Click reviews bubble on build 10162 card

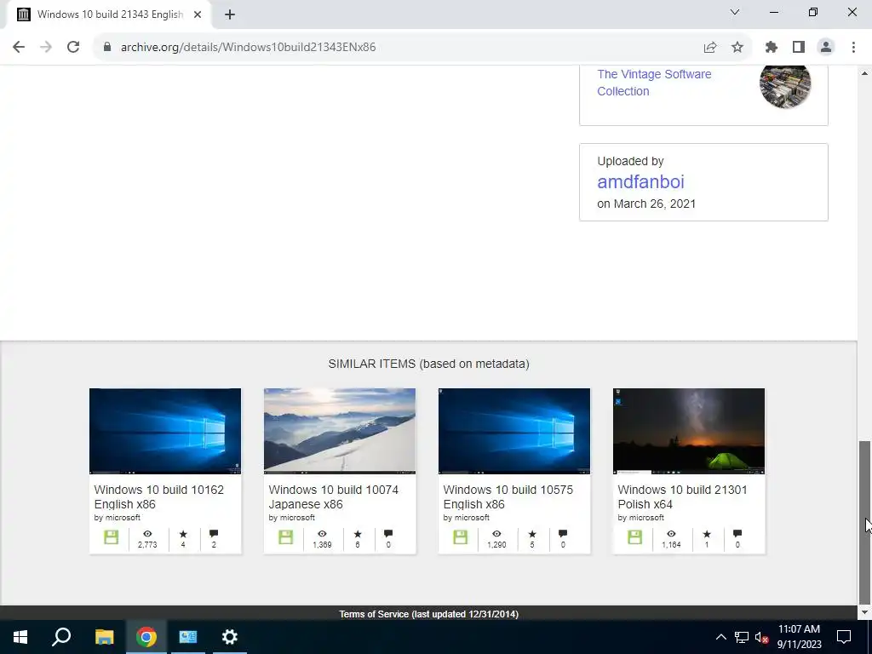(214, 534)
